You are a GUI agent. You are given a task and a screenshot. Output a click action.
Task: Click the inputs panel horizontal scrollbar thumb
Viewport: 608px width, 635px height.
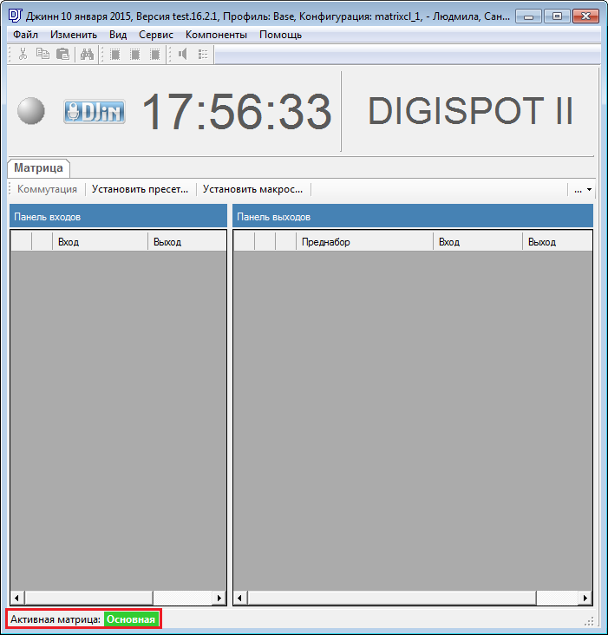pos(88,598)
